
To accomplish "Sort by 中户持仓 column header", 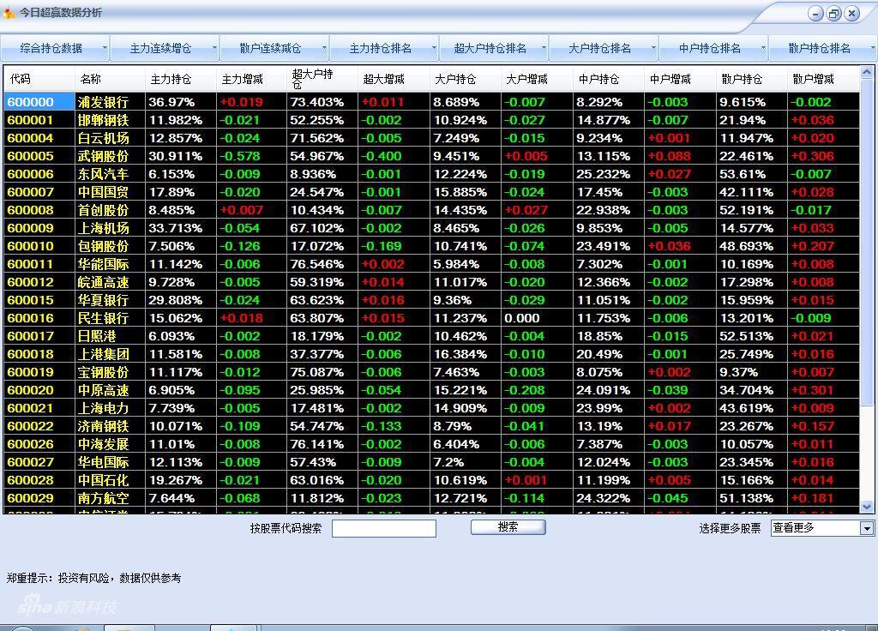I will pos(609,80).
